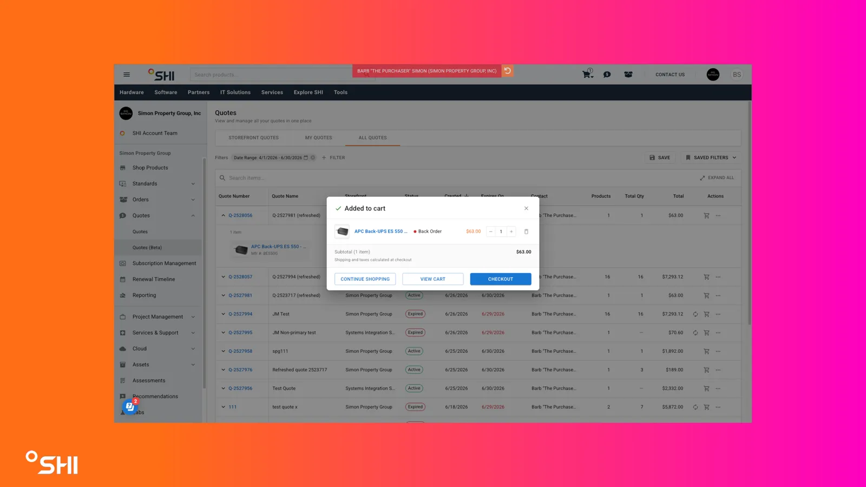Remove the Date Range filter chip
Image resolution: width=866 pixels, height=487 pixels.
313,157
